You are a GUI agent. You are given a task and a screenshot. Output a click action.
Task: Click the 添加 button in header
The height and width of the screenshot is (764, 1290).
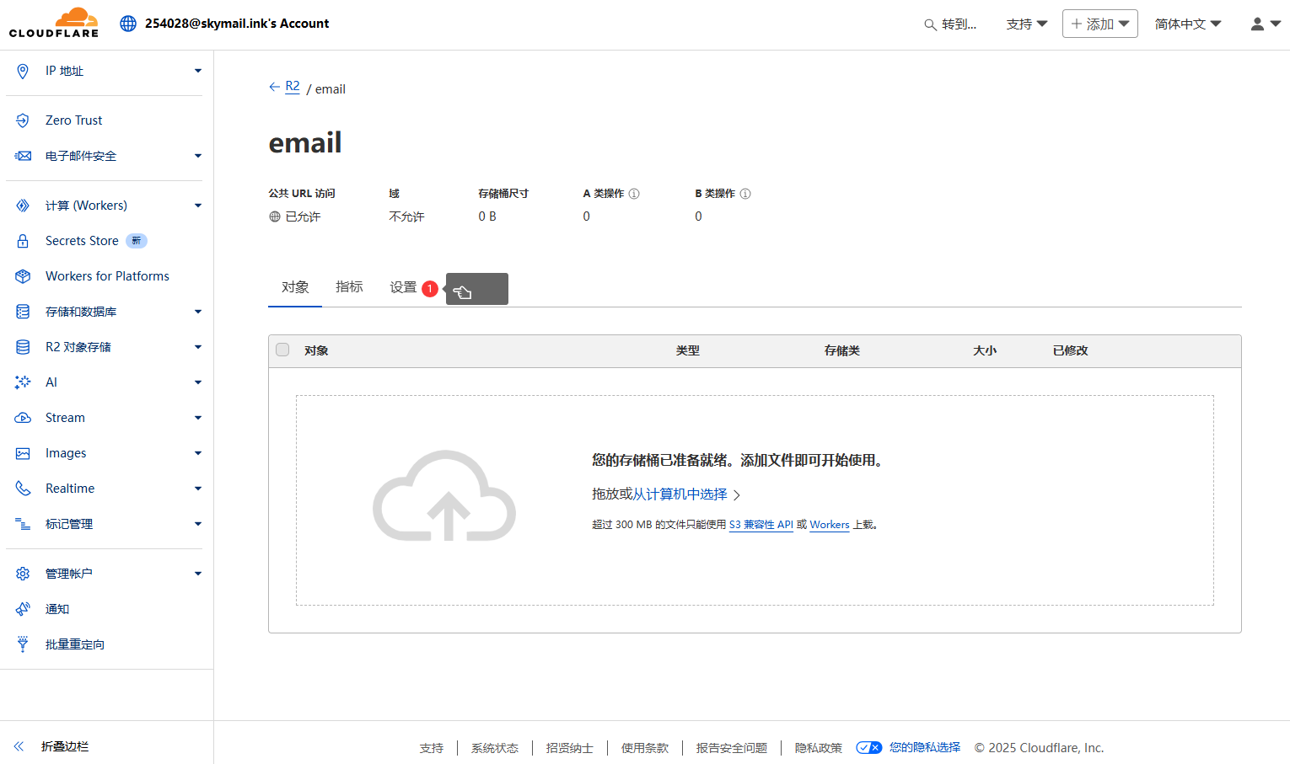pos(1099,24)
